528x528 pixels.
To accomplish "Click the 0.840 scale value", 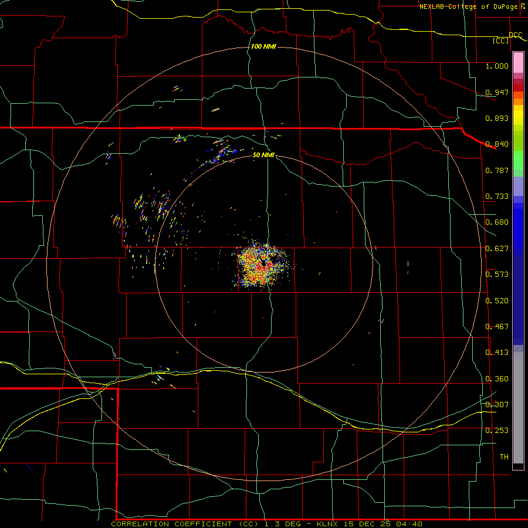I will coord(497,144).
